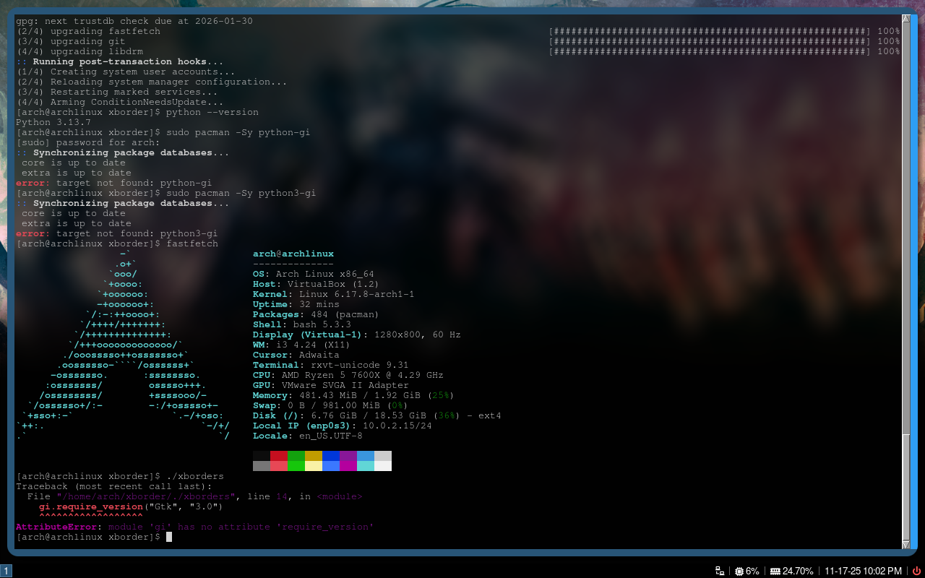
Task: Pick the light gray swatch in upper palette row
Action: (383, 456)
